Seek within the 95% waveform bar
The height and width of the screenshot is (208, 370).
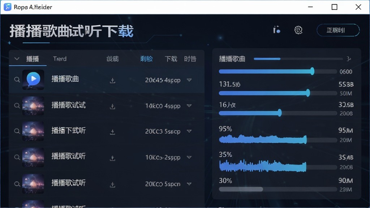pos(278,139)
